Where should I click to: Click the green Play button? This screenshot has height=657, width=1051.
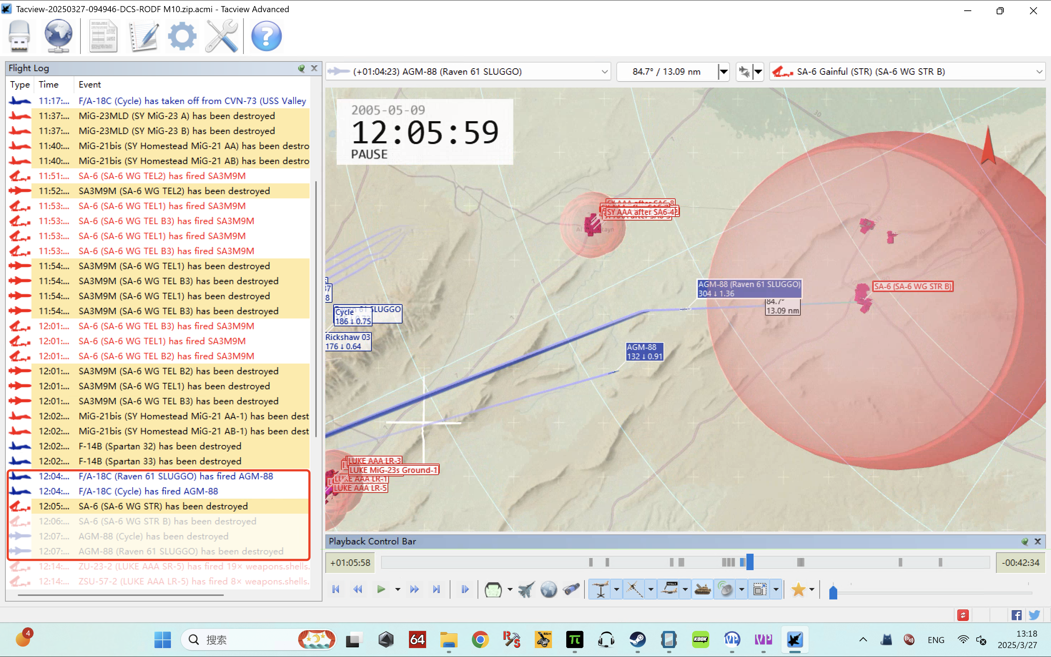tap(381, 589)
